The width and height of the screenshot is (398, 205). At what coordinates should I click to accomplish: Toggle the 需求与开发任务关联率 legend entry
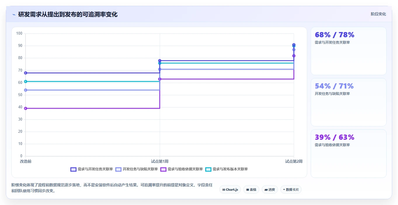92,169
